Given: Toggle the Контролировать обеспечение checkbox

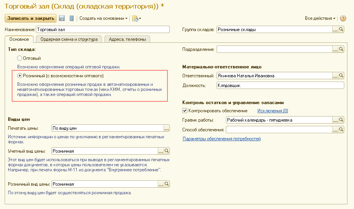Looking at the screenshot, I should (185, 111).
